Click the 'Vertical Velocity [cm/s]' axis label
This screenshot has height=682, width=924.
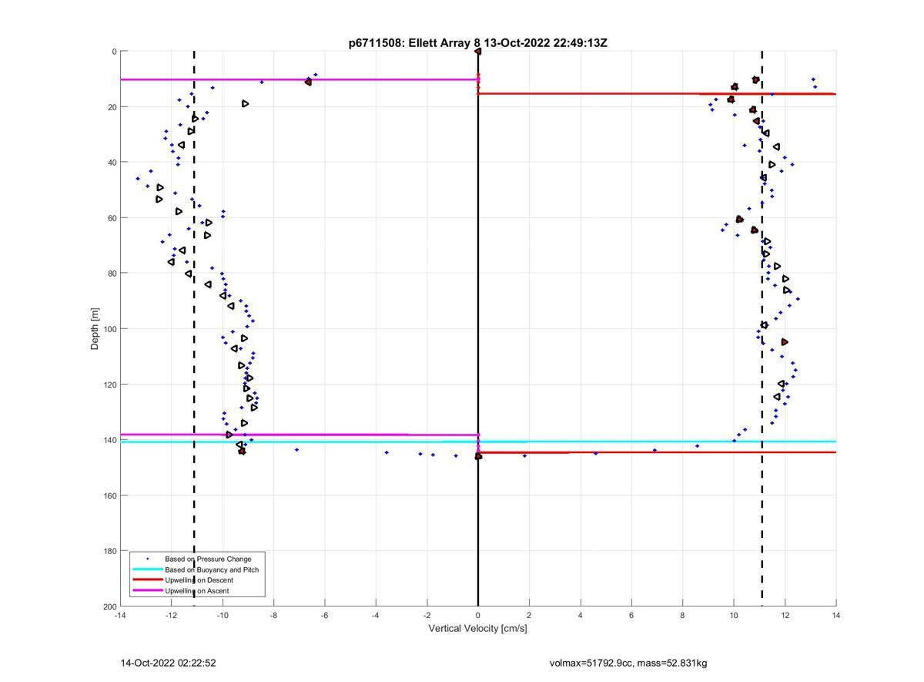[x=477, y=628]
